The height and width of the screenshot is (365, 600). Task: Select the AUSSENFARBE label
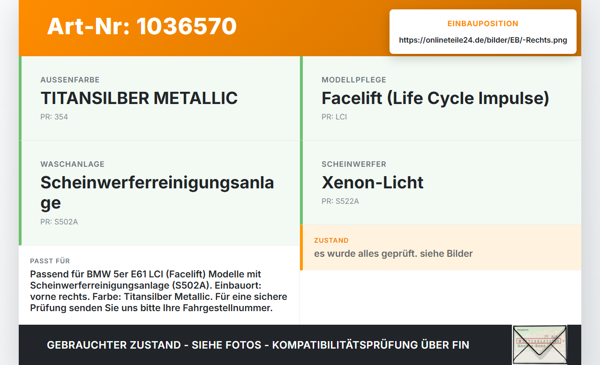(x=70, y=80)
